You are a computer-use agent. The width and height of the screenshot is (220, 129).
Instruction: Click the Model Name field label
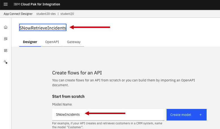click(62, 104)
